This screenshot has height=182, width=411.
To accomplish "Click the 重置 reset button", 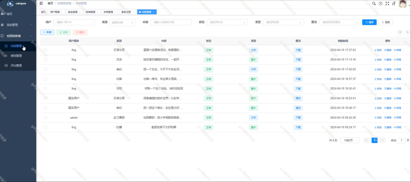I will click(386, 22).
